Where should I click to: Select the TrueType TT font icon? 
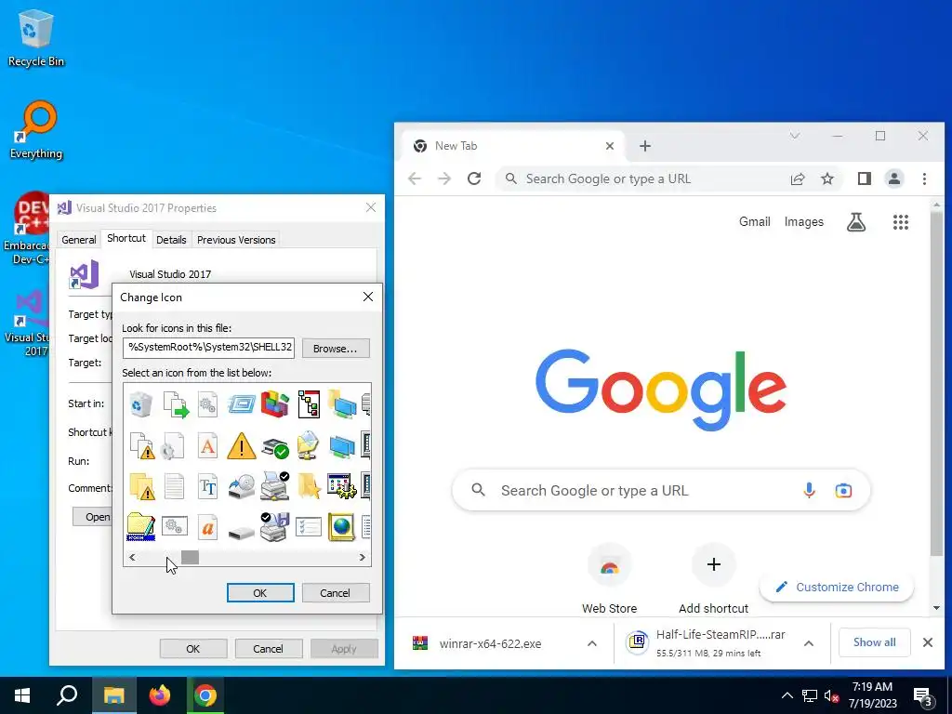[207, 486]
